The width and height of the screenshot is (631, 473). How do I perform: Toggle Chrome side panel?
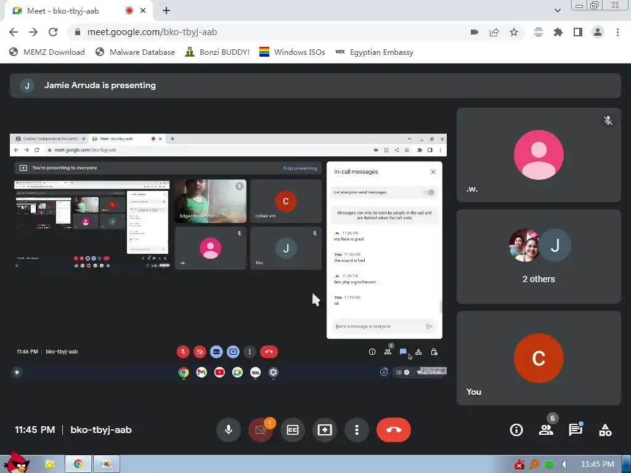578,32
